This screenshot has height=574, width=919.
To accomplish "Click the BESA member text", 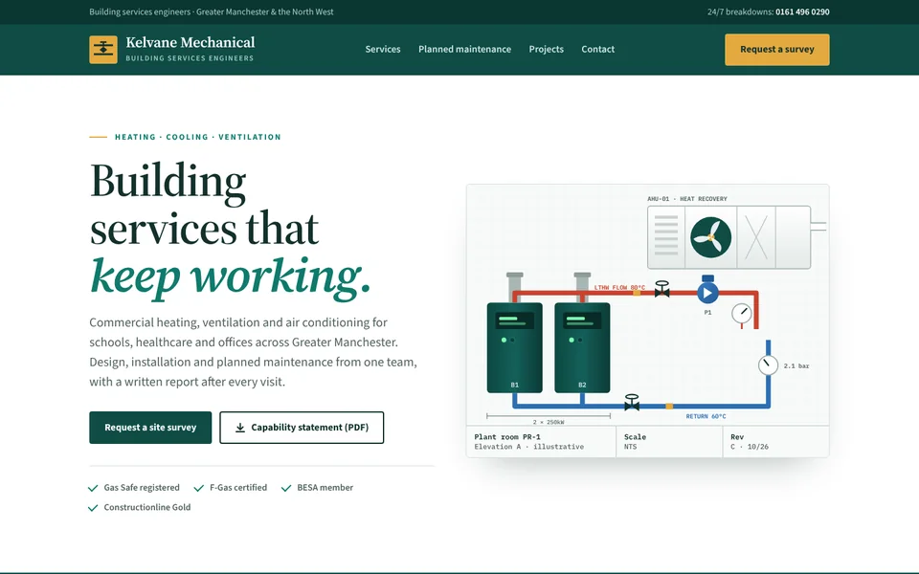I will [x=325, y=487].
